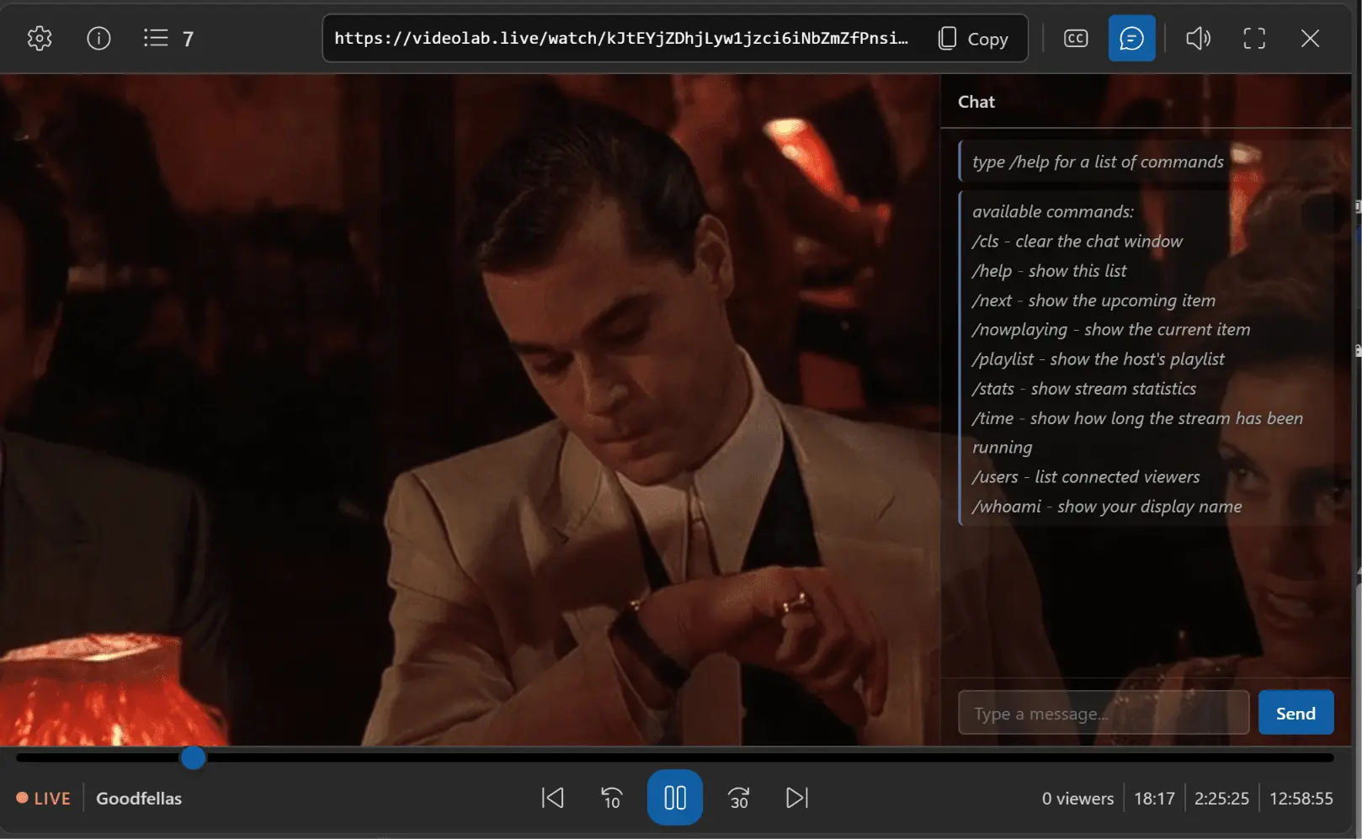Skip to the previous item
Screen dimensions: 1362x839
click(552, 798)
